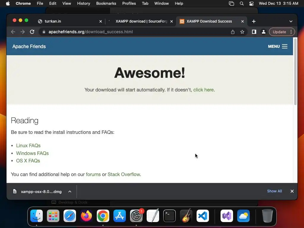Viewport: 304px width, 228px height.
Task: Launch Safari from the Dock
Action: (70, 216)
